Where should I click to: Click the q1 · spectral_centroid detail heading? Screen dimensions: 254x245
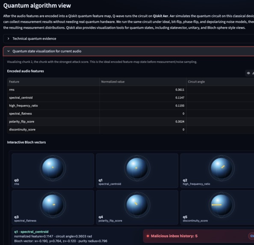[31, 232]
